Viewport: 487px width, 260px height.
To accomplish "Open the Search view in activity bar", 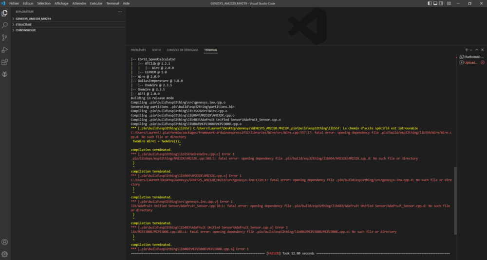I will [5, 25].
